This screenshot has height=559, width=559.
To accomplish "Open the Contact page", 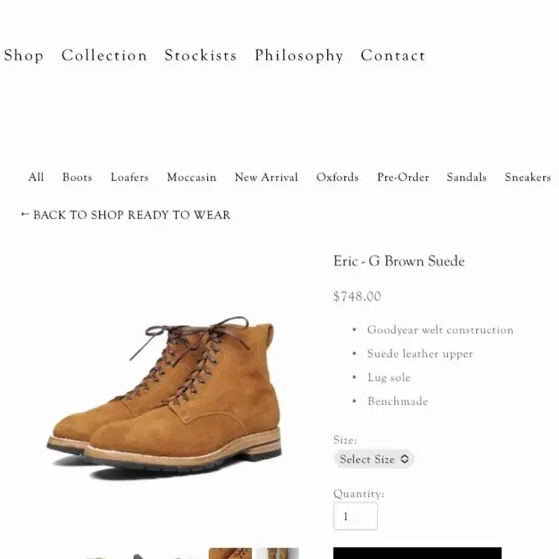I will [x=393, y=55].
